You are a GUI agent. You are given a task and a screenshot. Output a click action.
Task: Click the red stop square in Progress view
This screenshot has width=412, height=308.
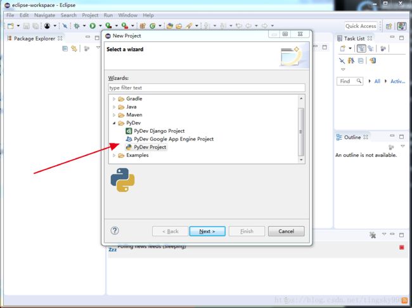pos(402,248)
